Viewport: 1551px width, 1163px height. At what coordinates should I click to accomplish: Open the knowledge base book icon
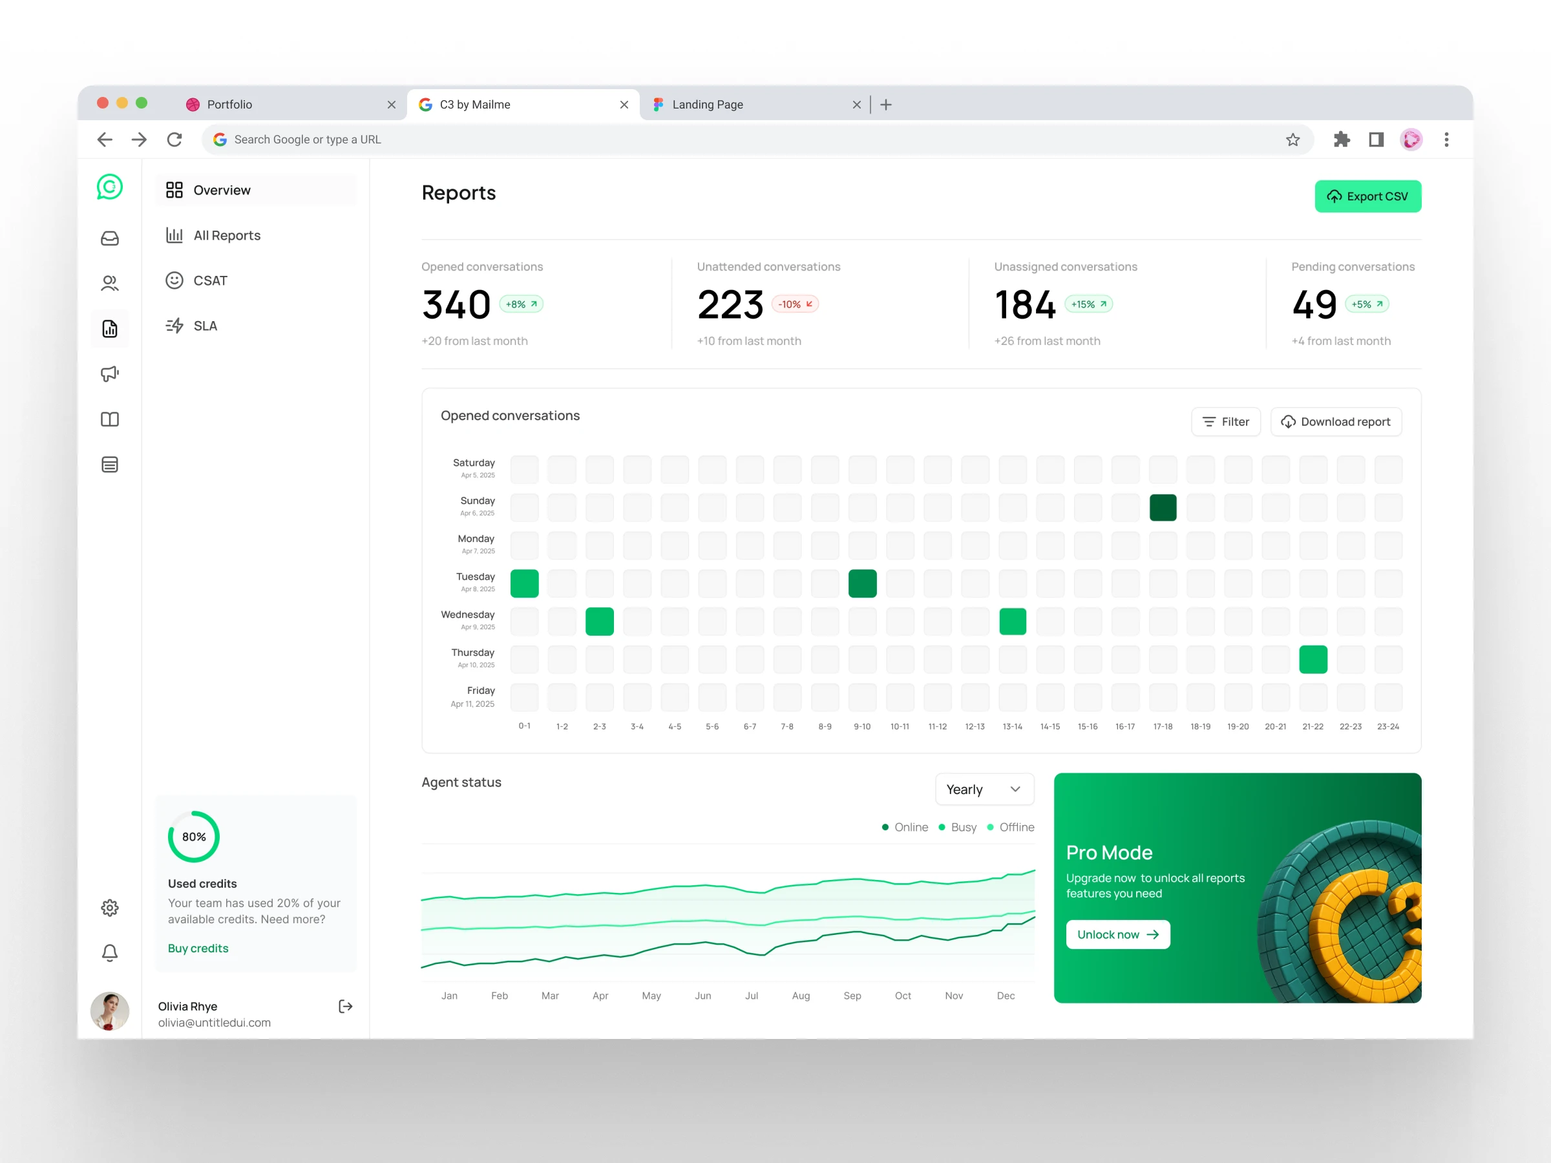pos(109,419)
